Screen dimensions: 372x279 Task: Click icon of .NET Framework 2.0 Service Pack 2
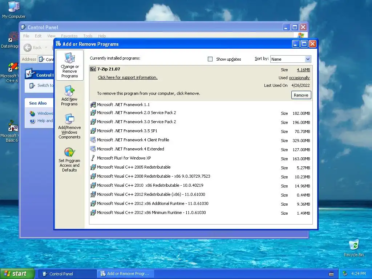[x=93, y=113]
